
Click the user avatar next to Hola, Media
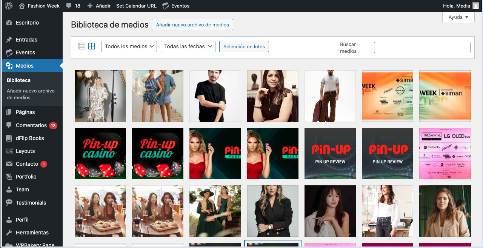click(x=475, y=6)
